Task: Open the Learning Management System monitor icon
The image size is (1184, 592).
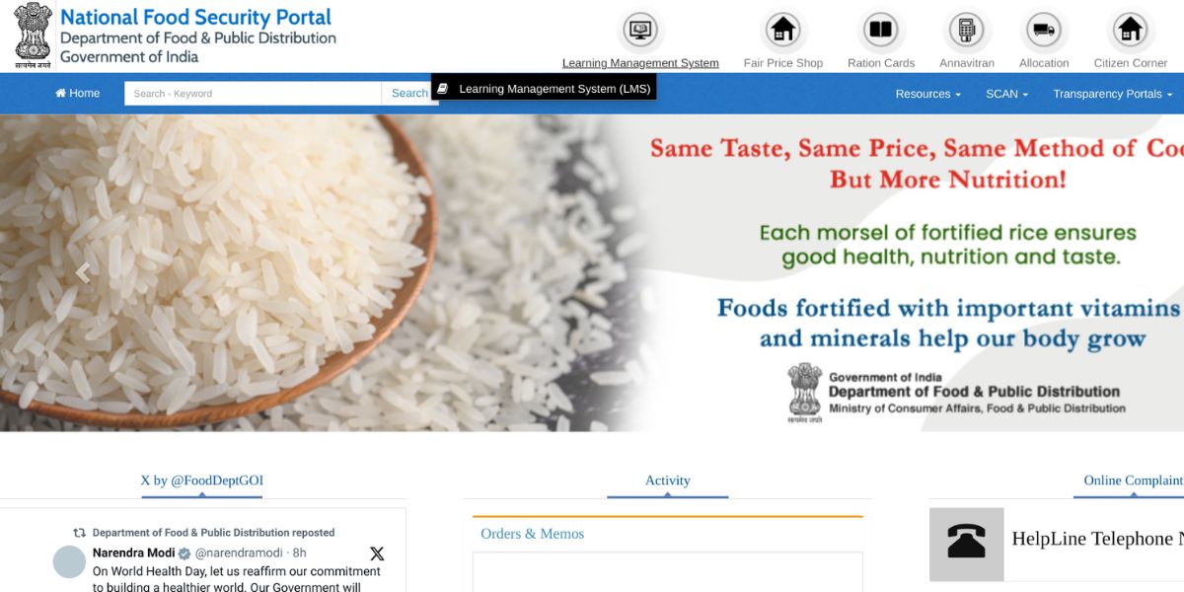Action: [x=640, y=30]
